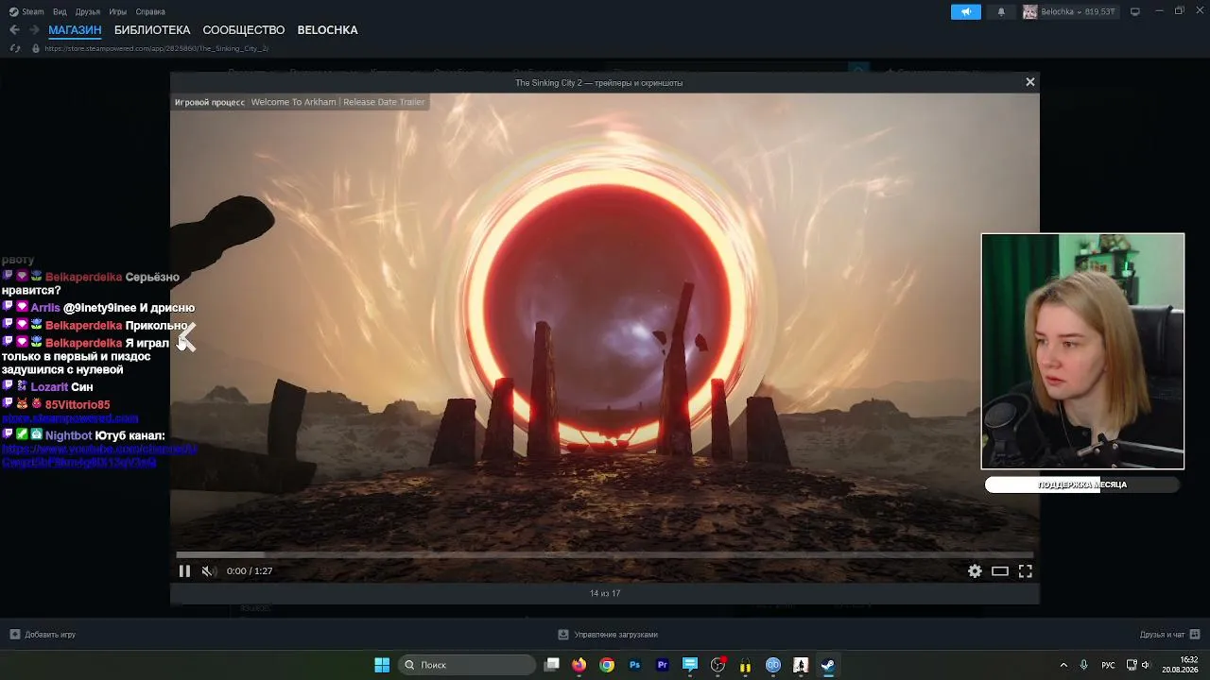Click the microphone icon in the system tray
The image size is (1210, 680).
pyautogui.click(x=1083, y=665)
